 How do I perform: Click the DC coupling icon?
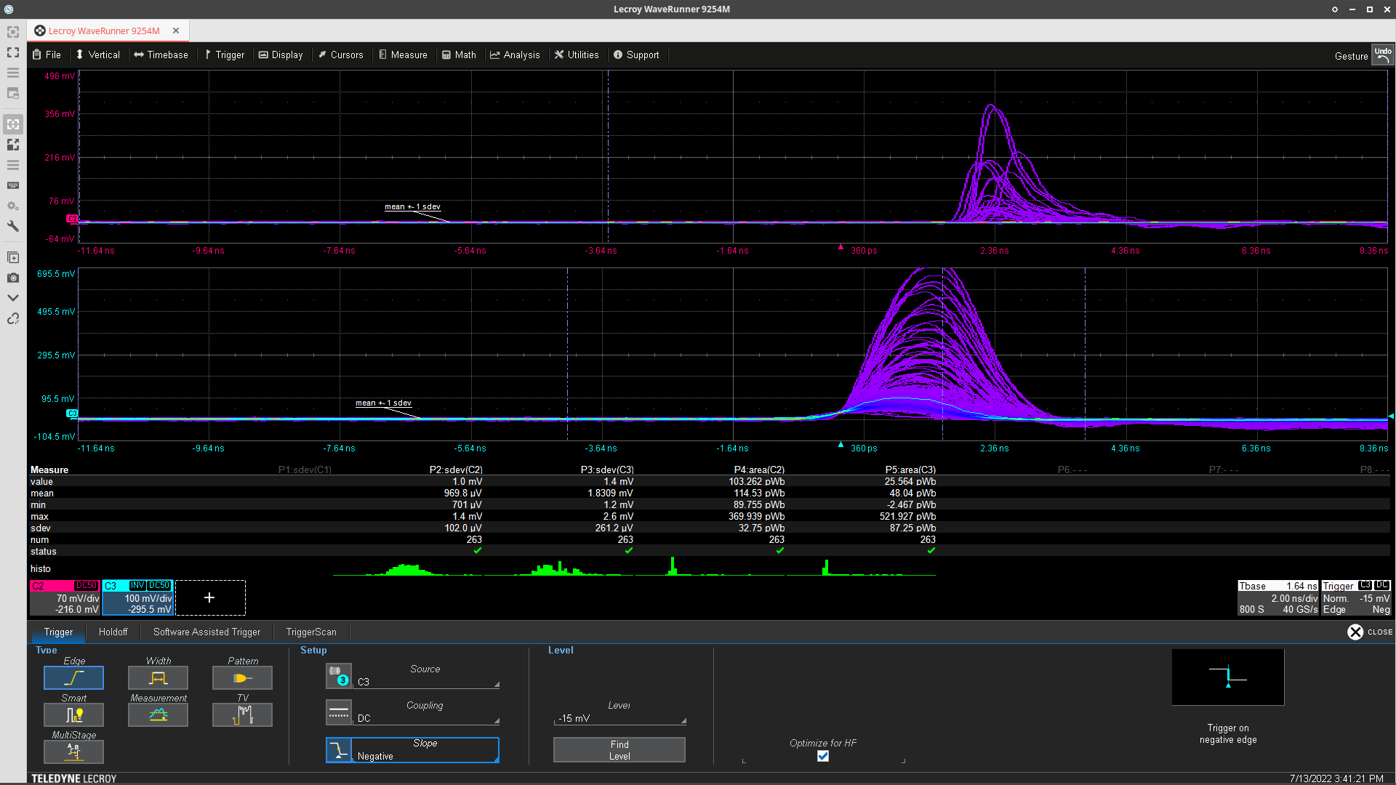338,712
